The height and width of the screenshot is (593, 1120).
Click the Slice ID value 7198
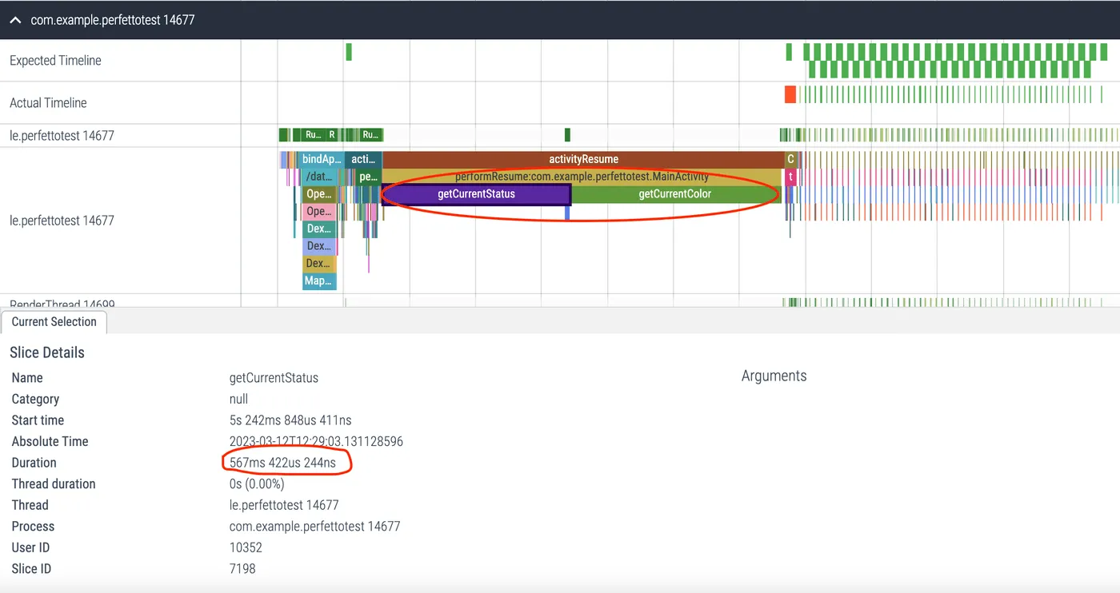click(x=242, y=569)
